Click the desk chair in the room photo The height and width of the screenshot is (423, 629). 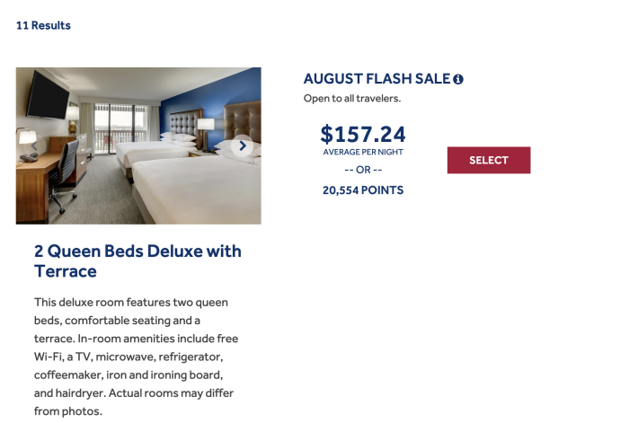tap(64, 174)
